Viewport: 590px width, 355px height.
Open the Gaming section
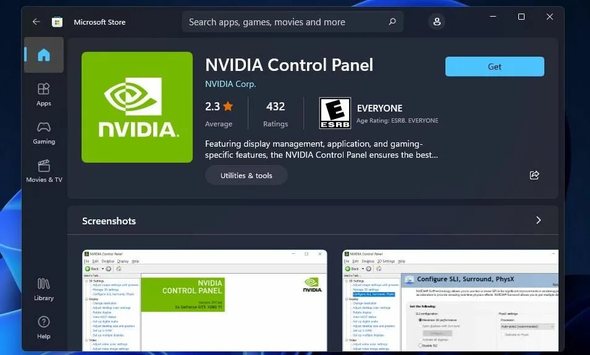44,133
